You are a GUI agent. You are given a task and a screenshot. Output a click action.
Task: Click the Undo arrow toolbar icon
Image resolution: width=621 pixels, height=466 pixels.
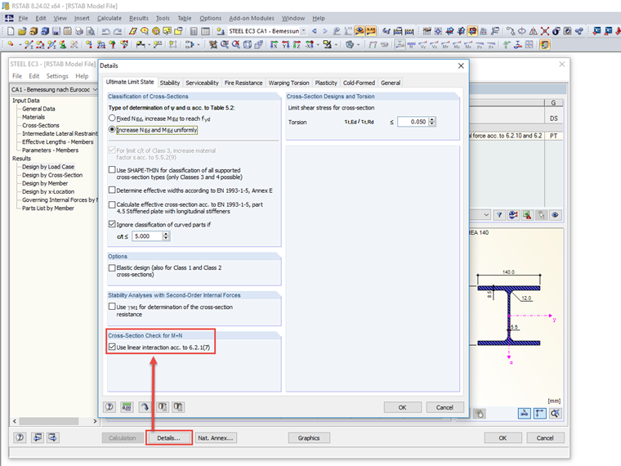pos(105,31)
